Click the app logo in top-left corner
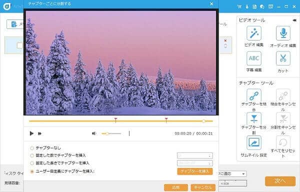This screenshot has height=192, width=300. click(x=7, y=6)
